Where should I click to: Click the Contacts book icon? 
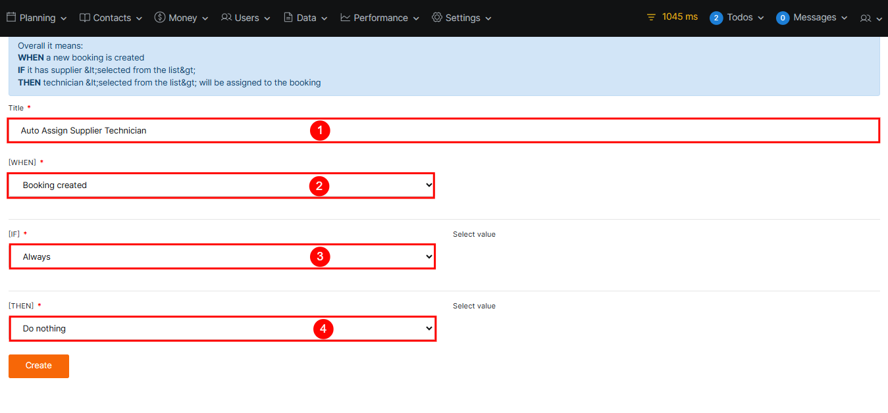[x=85, y=18]
